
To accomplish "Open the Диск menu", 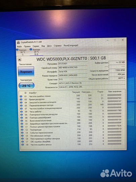I will [49, 46].
